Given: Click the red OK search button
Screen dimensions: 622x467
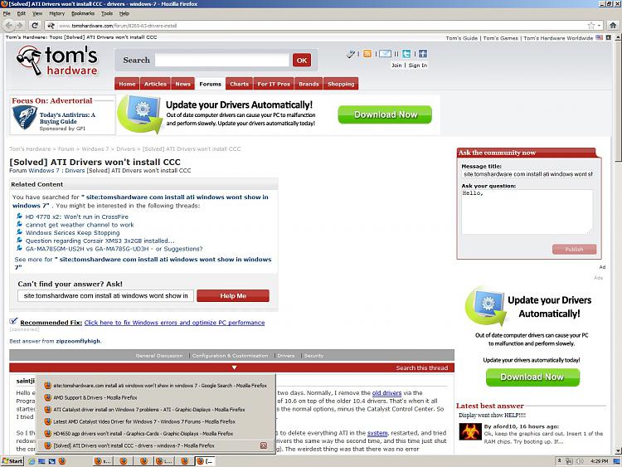Looking at the screenshot, I should [302, 61].
